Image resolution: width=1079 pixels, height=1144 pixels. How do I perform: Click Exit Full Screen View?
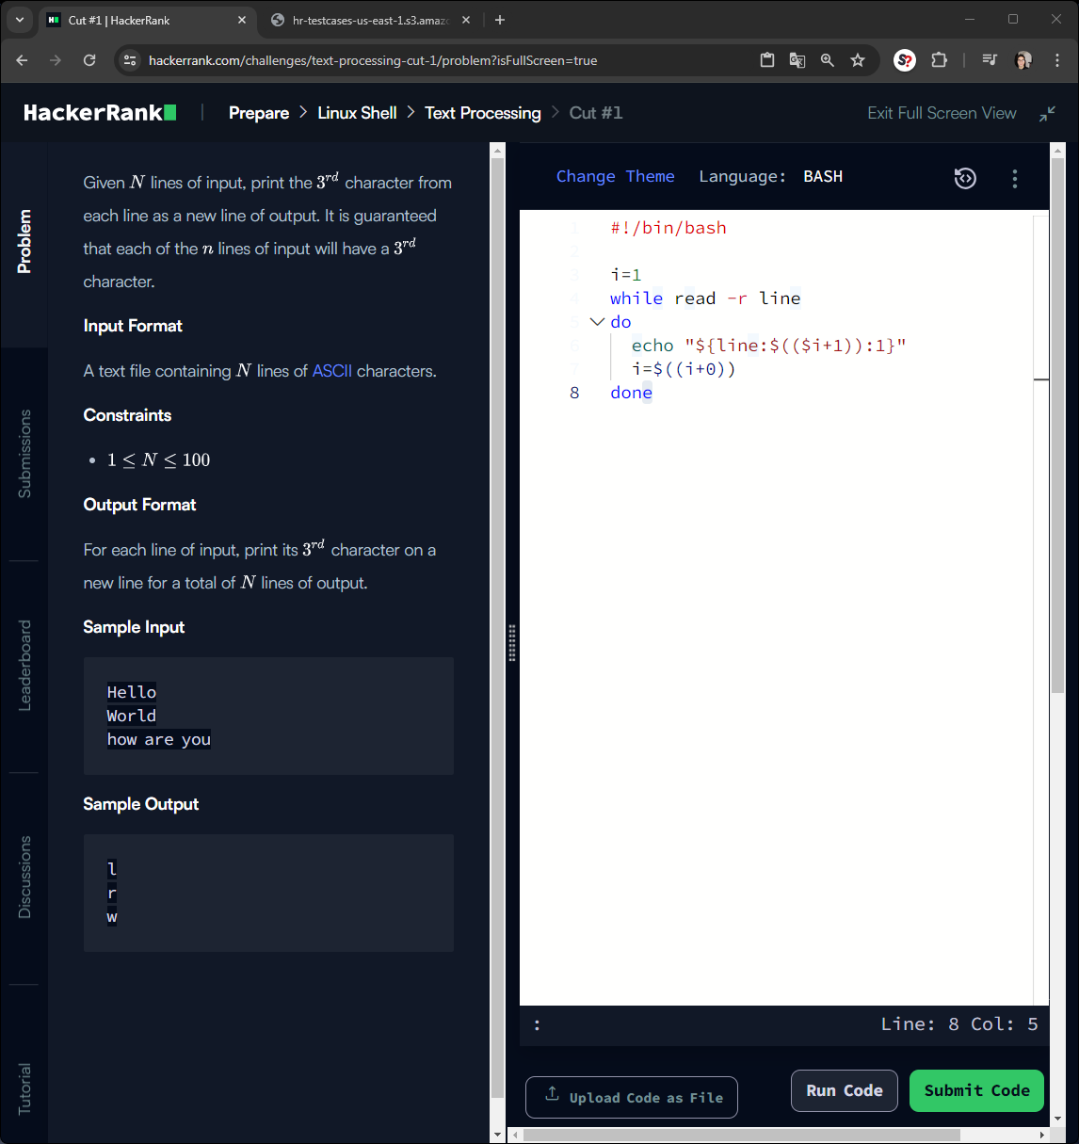942,113
